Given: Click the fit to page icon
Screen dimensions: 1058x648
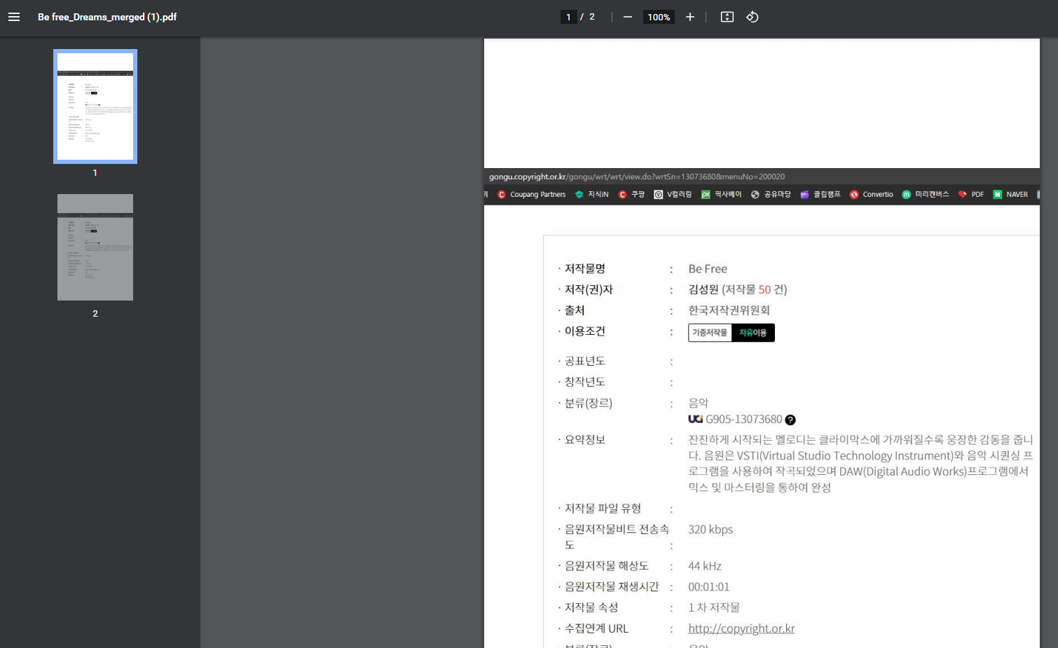Looking at the screenshot, I should point(727,17).
